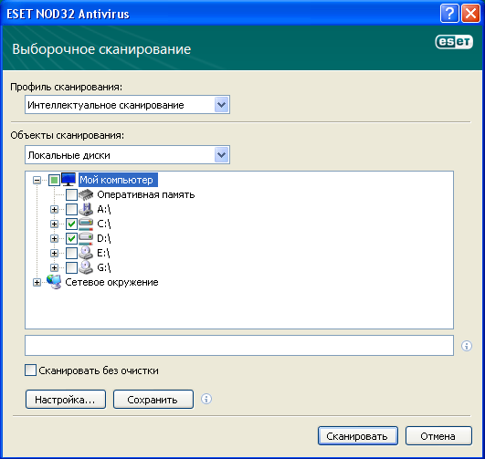Image resolution: width=485 pixels, height=459 pixels.
Task: Select the C:\ label in the tree
Action: [104, 224]
